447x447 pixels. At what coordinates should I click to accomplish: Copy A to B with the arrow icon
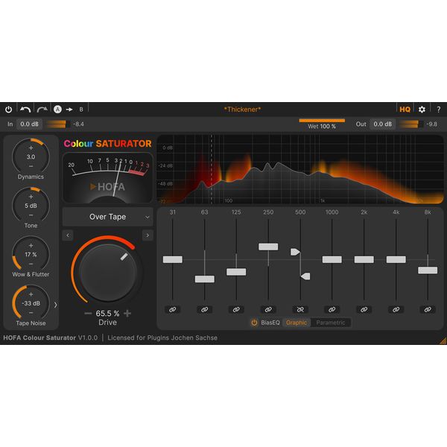pyautogui.click(x=69, y=109)
